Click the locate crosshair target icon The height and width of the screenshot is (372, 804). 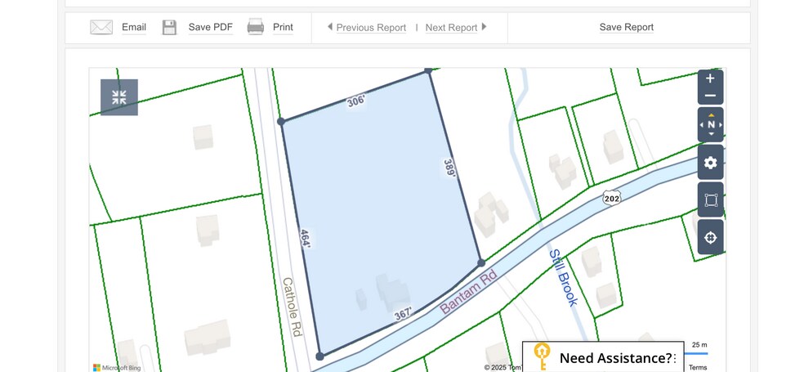coord(710,238)
